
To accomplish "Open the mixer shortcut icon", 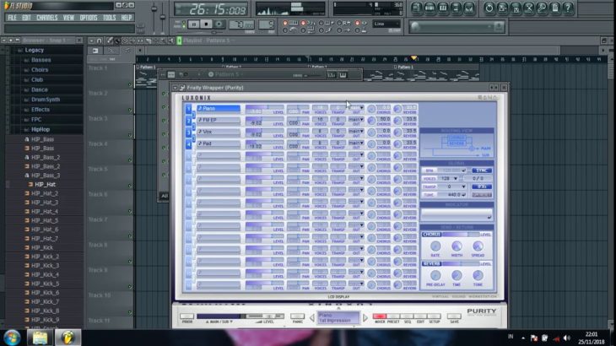I will click(468, 8).
